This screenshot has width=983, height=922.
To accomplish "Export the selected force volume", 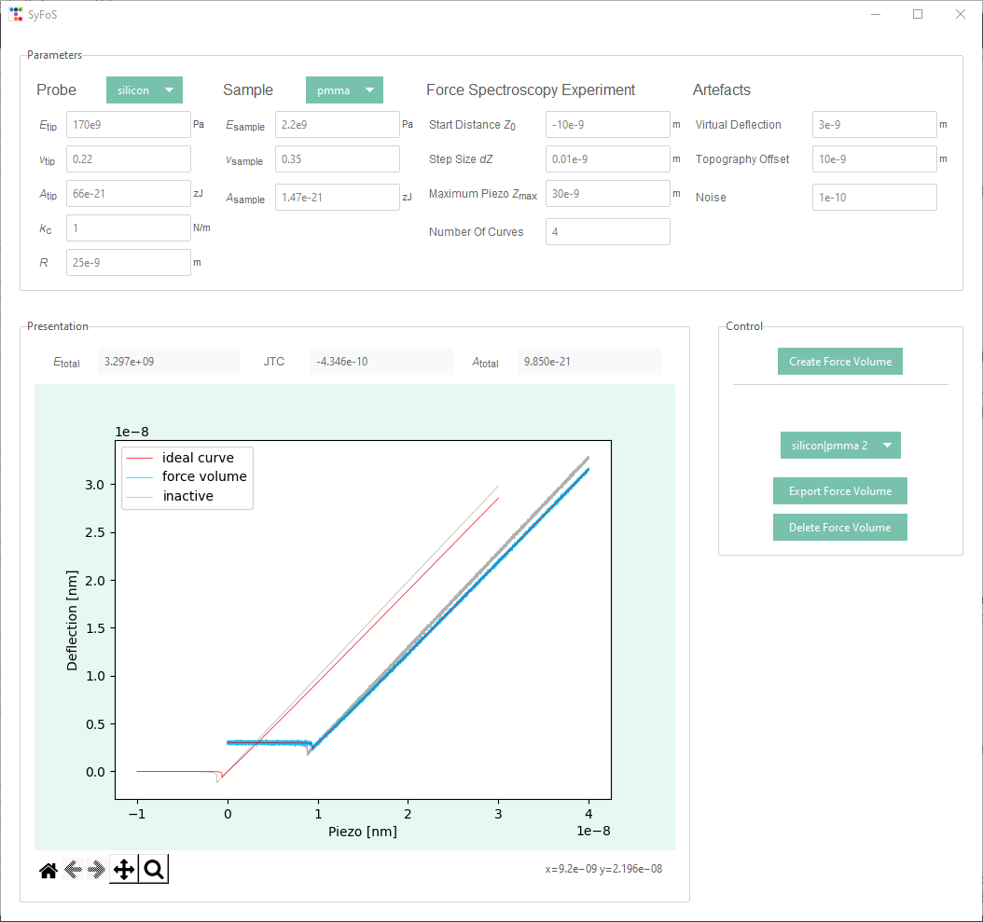I will pyautogui.click(x=839, y=490).
